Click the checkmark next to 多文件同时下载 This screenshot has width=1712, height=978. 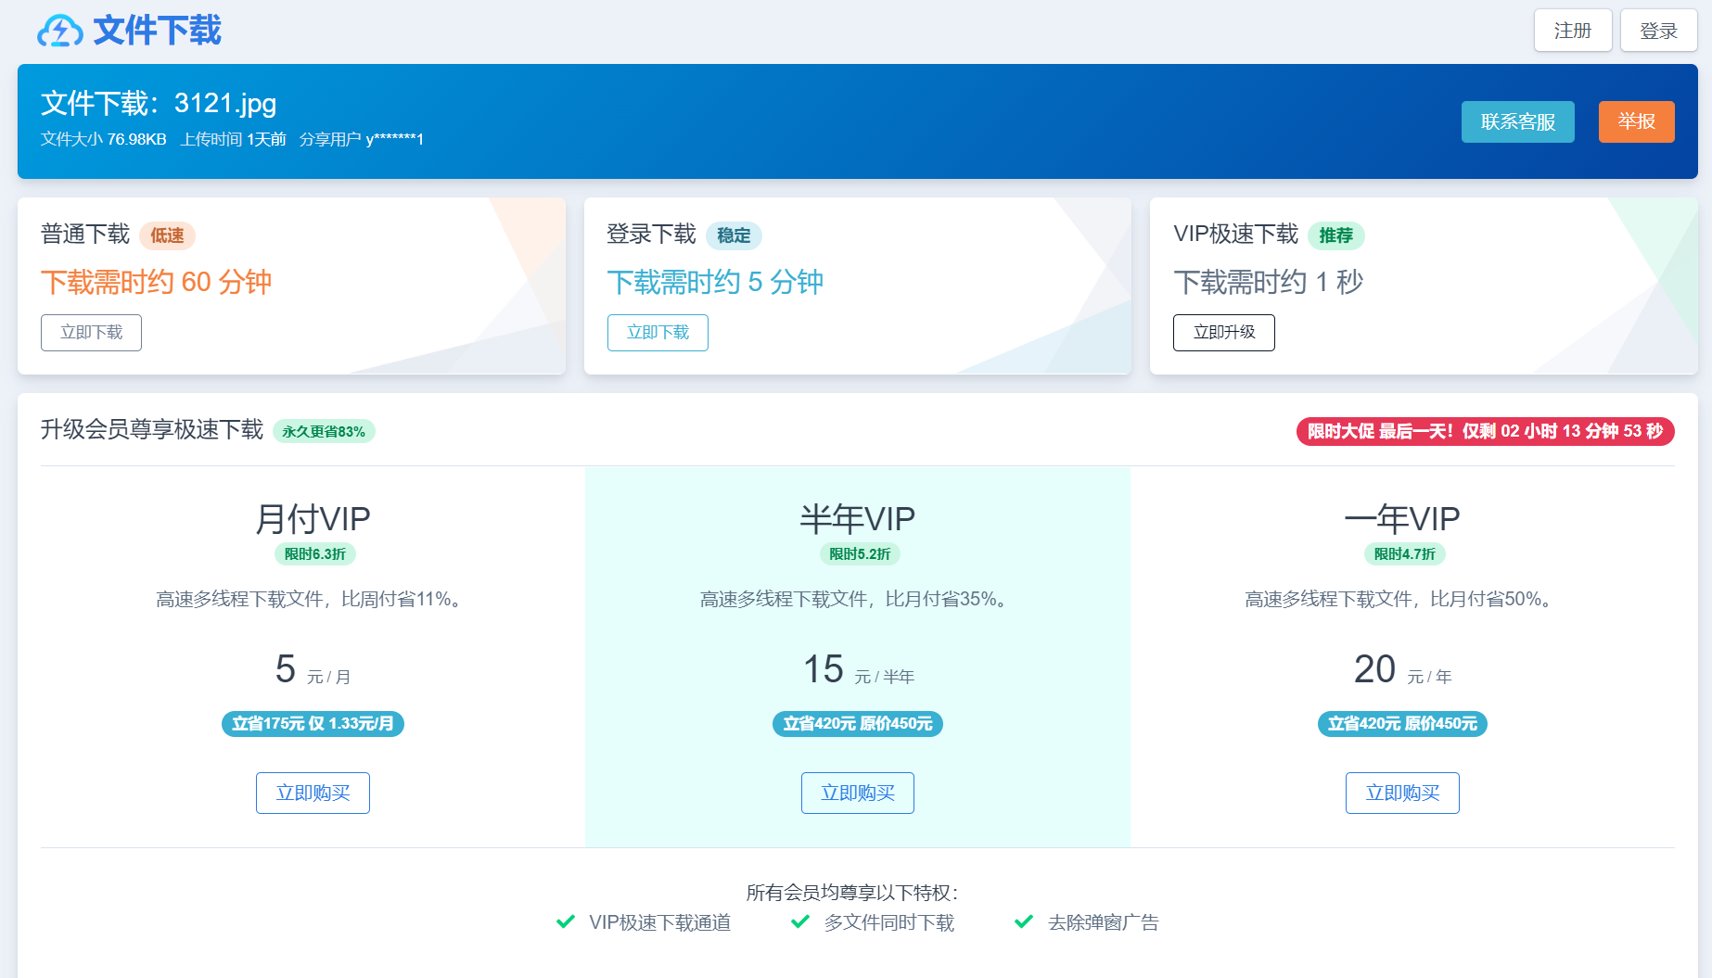800,921
